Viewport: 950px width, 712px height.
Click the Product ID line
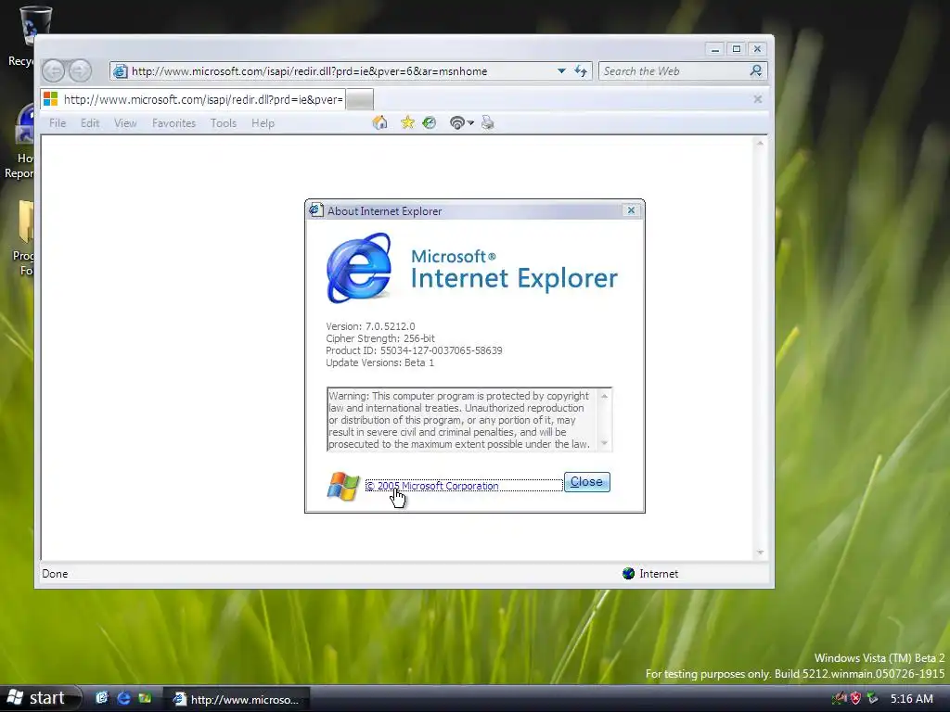coord(414,350)
